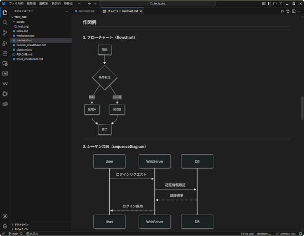Open README.md in the explorer

coord(24,54)
